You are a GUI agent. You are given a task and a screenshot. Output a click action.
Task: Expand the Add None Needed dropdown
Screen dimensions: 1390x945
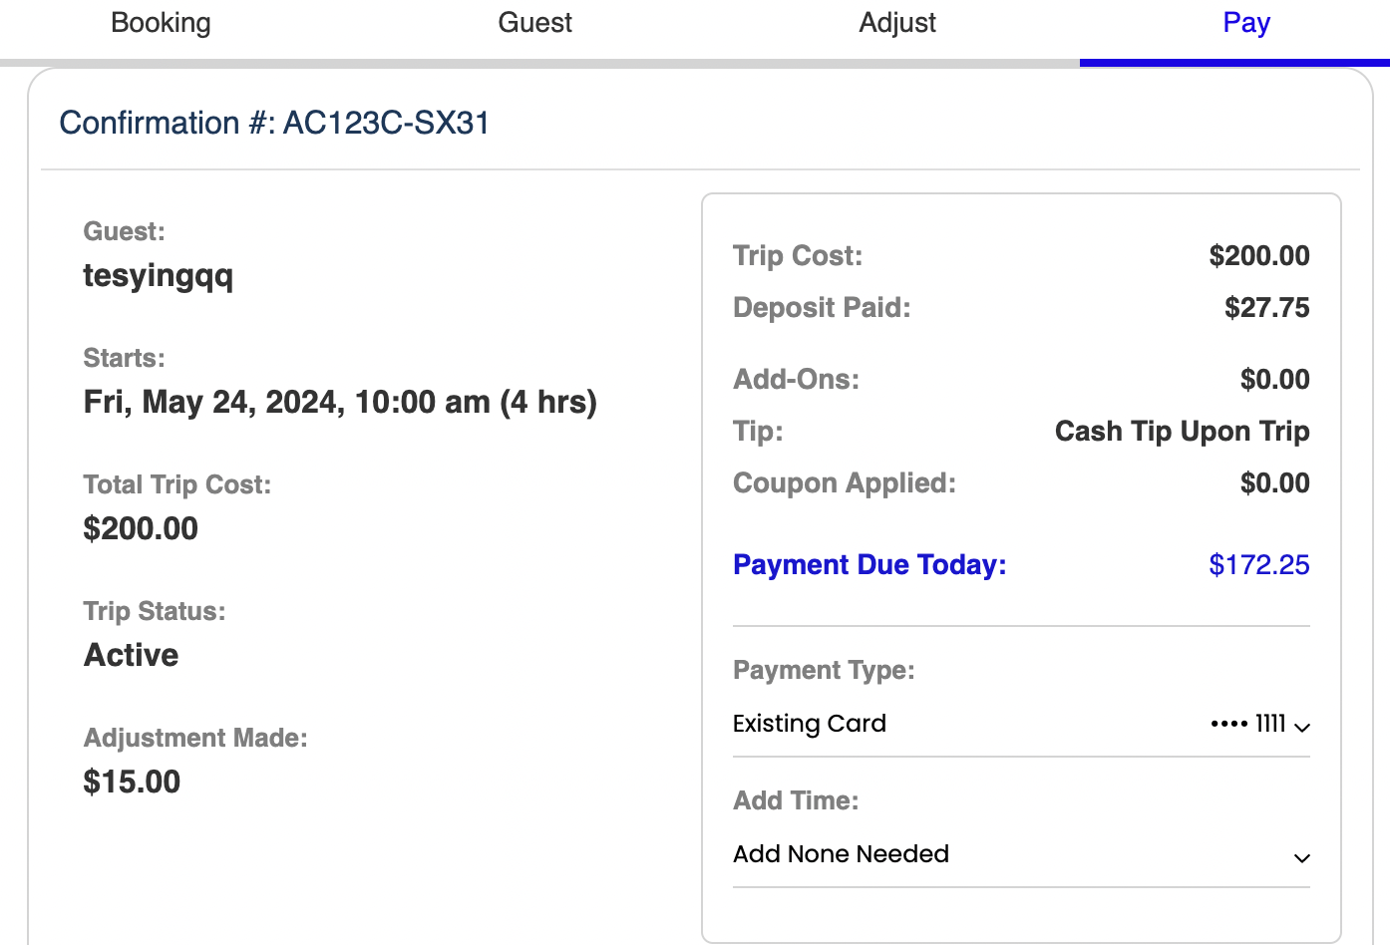point(841,854)
